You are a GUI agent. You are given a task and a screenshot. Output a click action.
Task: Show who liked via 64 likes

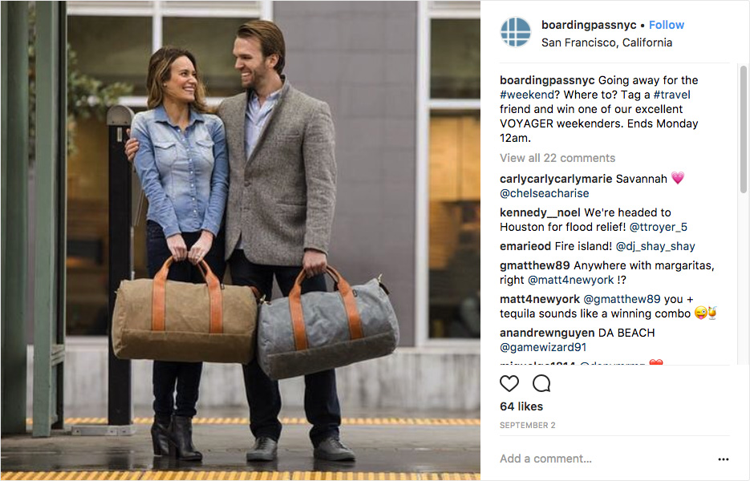click(521, 406)
